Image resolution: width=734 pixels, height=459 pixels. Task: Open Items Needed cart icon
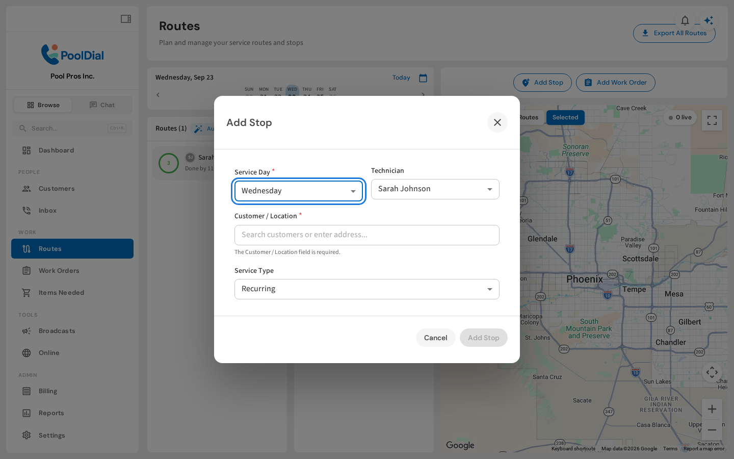(x=27, y=293)
